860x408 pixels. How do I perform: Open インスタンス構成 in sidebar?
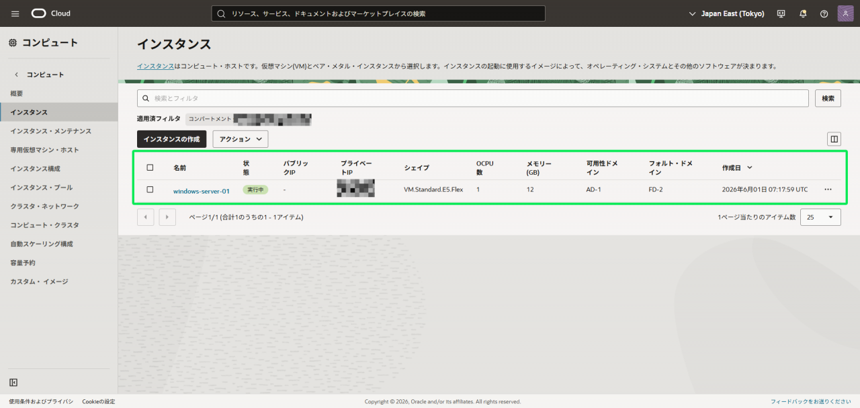click(x=35, y=169)
